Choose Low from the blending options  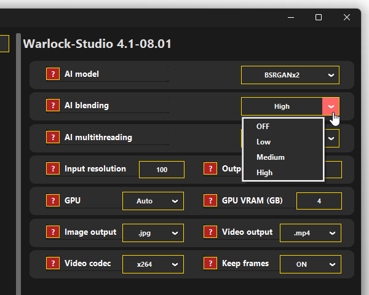tap(263, 142)
